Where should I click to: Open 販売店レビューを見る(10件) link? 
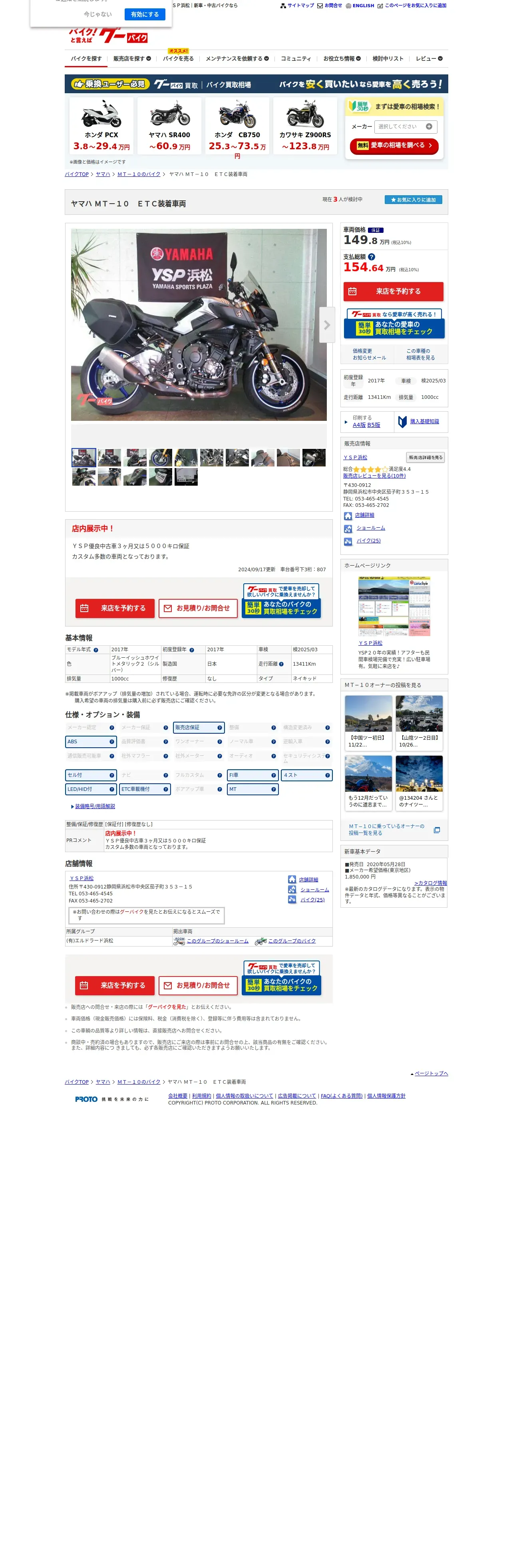(374, 476)
